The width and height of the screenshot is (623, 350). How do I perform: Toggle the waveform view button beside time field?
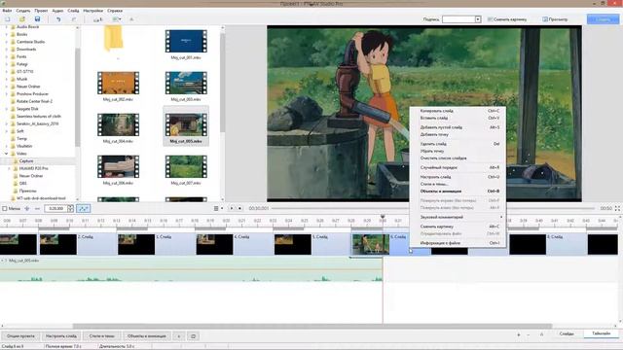(x=83, y=208)
